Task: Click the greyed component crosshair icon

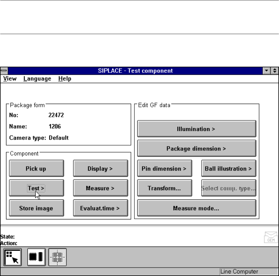Action: [58, 257]
